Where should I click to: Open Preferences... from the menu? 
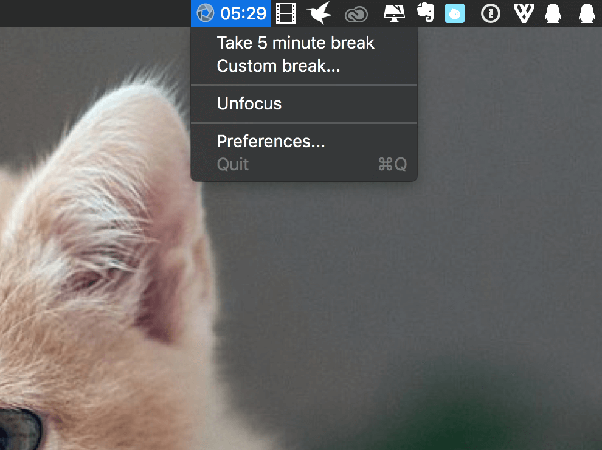303,141
